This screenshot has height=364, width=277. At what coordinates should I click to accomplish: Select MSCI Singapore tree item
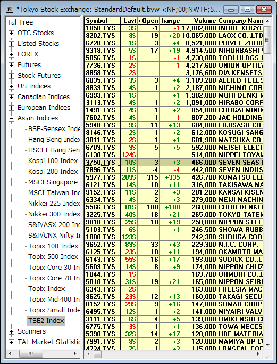point(53,182)
